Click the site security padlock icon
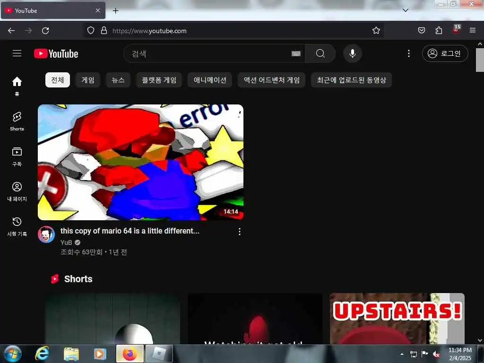This screenshot has height=363, width=484. [104, 31]
